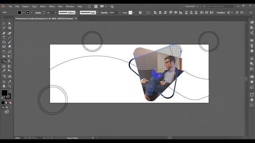
Task: Click the Transform panel link
Action: click(221, 13)
